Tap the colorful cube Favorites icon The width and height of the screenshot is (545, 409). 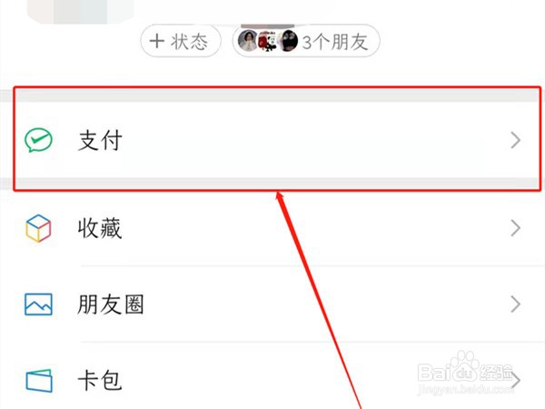tap(38, 228)
